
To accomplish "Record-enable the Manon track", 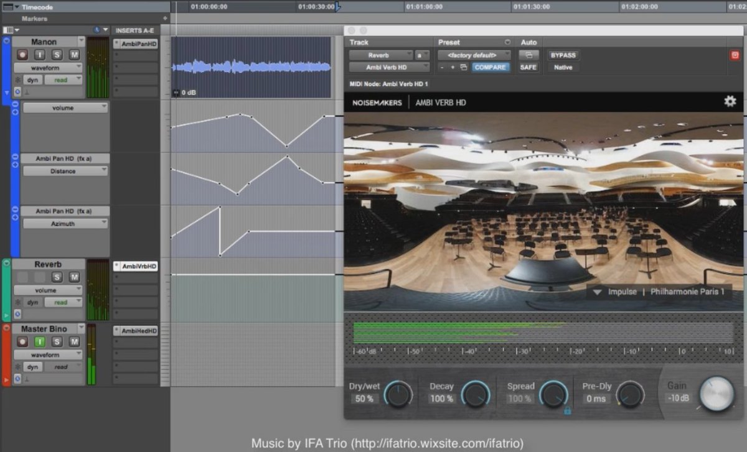I will 22,55.
